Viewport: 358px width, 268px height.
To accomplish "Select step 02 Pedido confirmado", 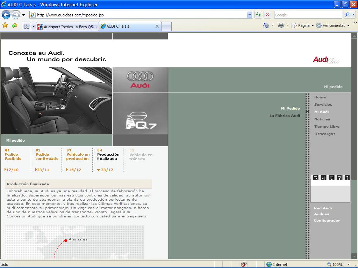I will tap(47, 155).
